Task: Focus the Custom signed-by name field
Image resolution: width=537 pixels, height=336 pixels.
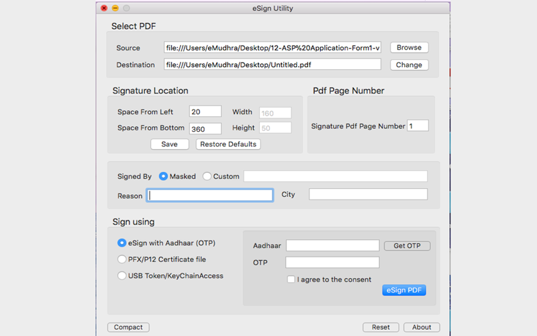Action: tap(336, 176)
